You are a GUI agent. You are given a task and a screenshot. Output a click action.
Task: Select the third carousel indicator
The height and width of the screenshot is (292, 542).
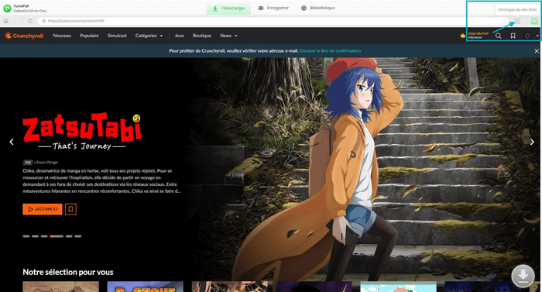point(44,236)
